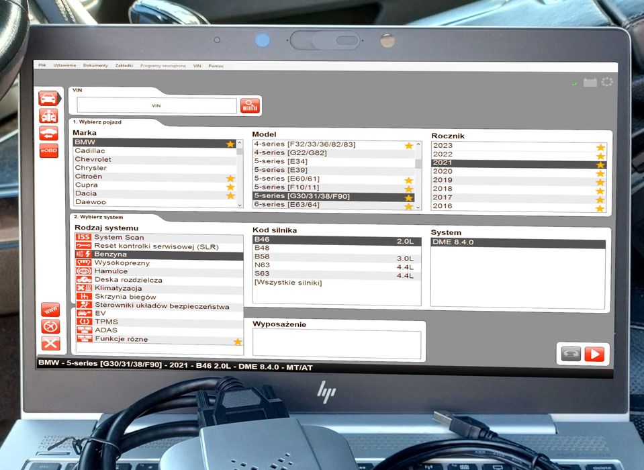
Task: Select Daewoo brand
Action: tap(154, 202)
